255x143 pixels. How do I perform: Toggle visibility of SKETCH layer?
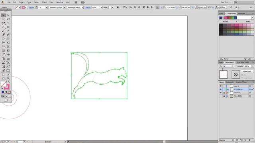coord(220,93)
